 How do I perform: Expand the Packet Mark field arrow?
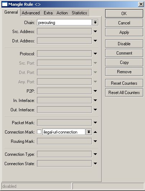95,122
